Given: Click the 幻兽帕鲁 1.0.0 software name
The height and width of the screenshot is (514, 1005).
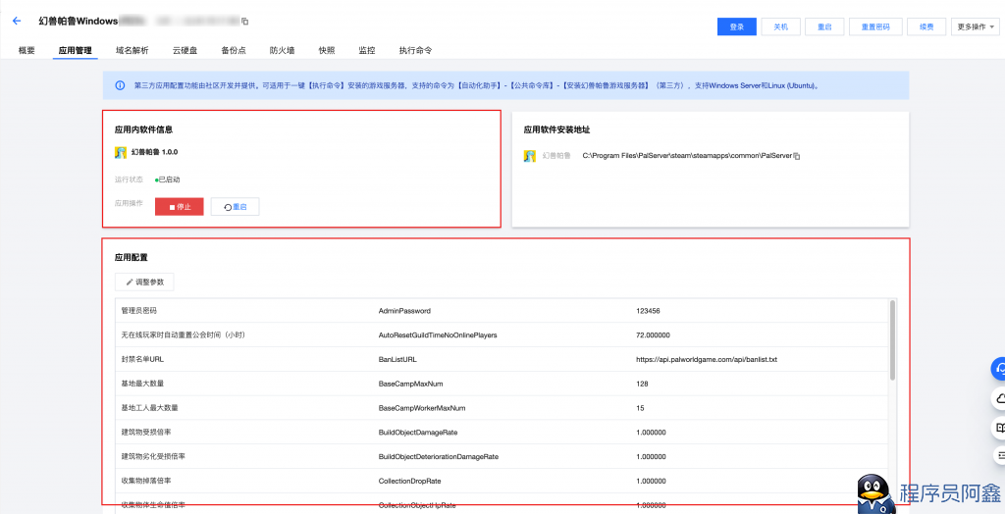Looking at the screenshot, I should [x=154, y=153].
